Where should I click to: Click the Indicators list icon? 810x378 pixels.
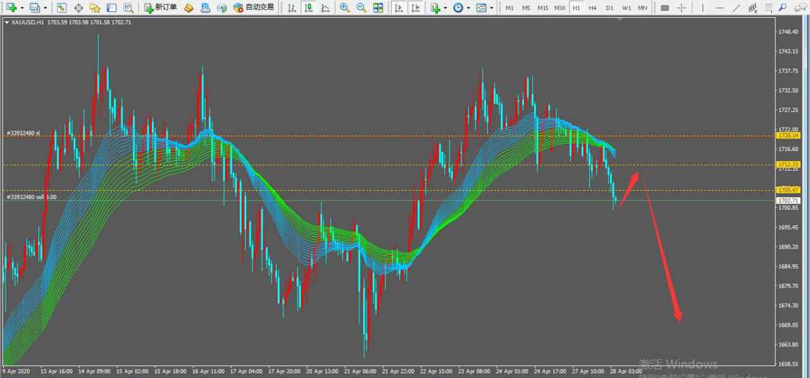435,8
